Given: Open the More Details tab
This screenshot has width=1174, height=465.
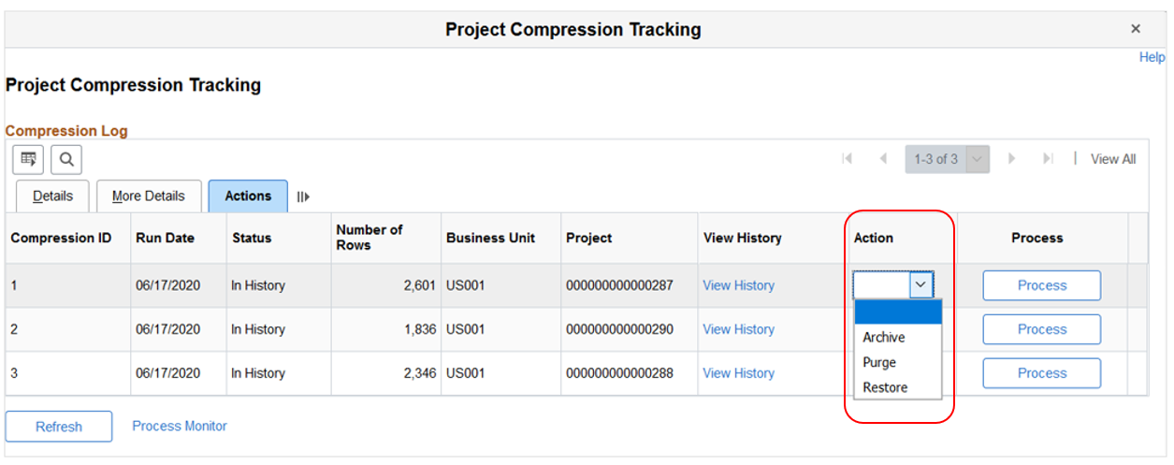Looking at the screenshot, I should coord(149,196).
